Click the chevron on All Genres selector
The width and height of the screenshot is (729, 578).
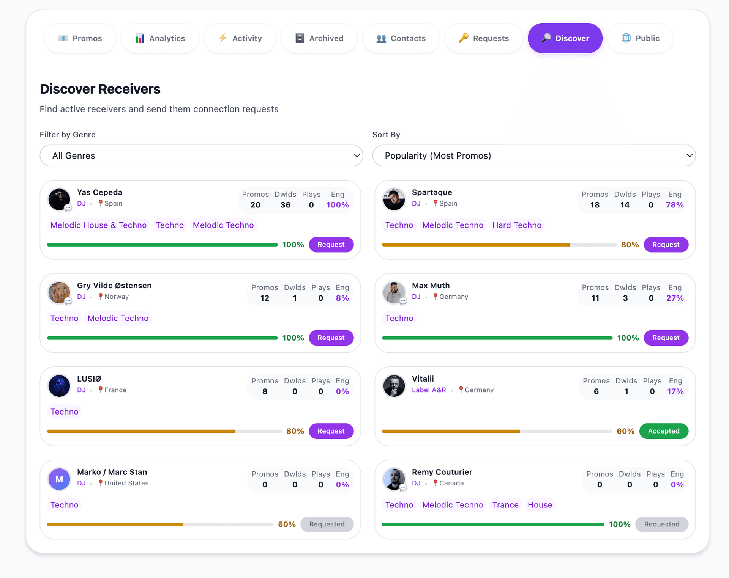click(x=357, y=155)
